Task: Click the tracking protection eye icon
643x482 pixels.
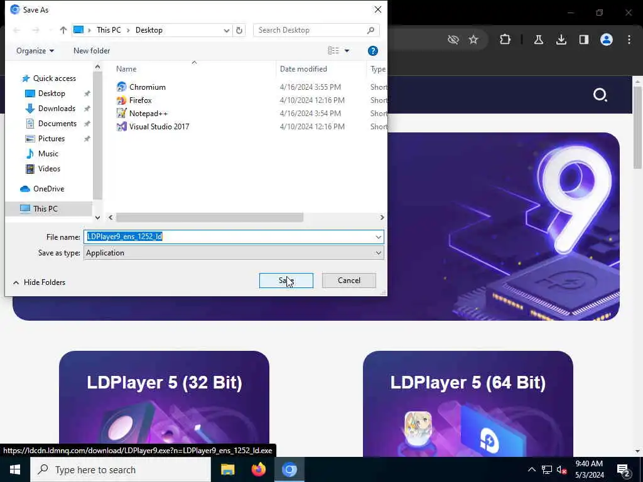Action: pos(453,40)
